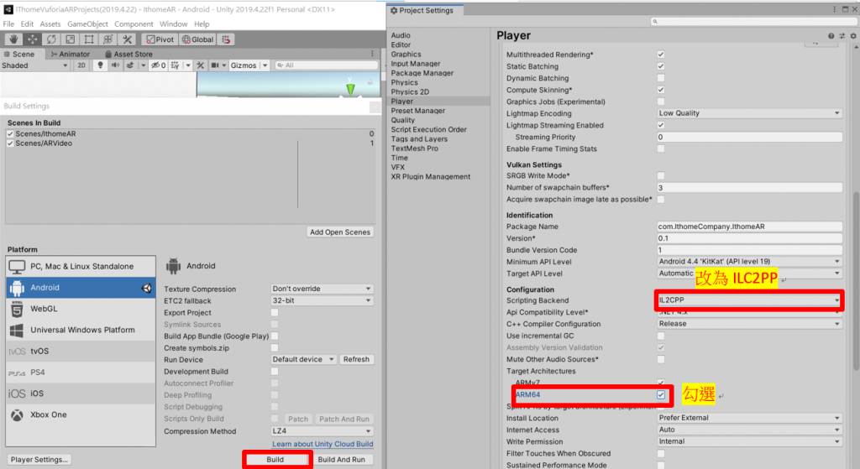This screenshot has width=860, height=469.
Task: Open the Shaded draw mode dropdown
Action: (34, 65)
